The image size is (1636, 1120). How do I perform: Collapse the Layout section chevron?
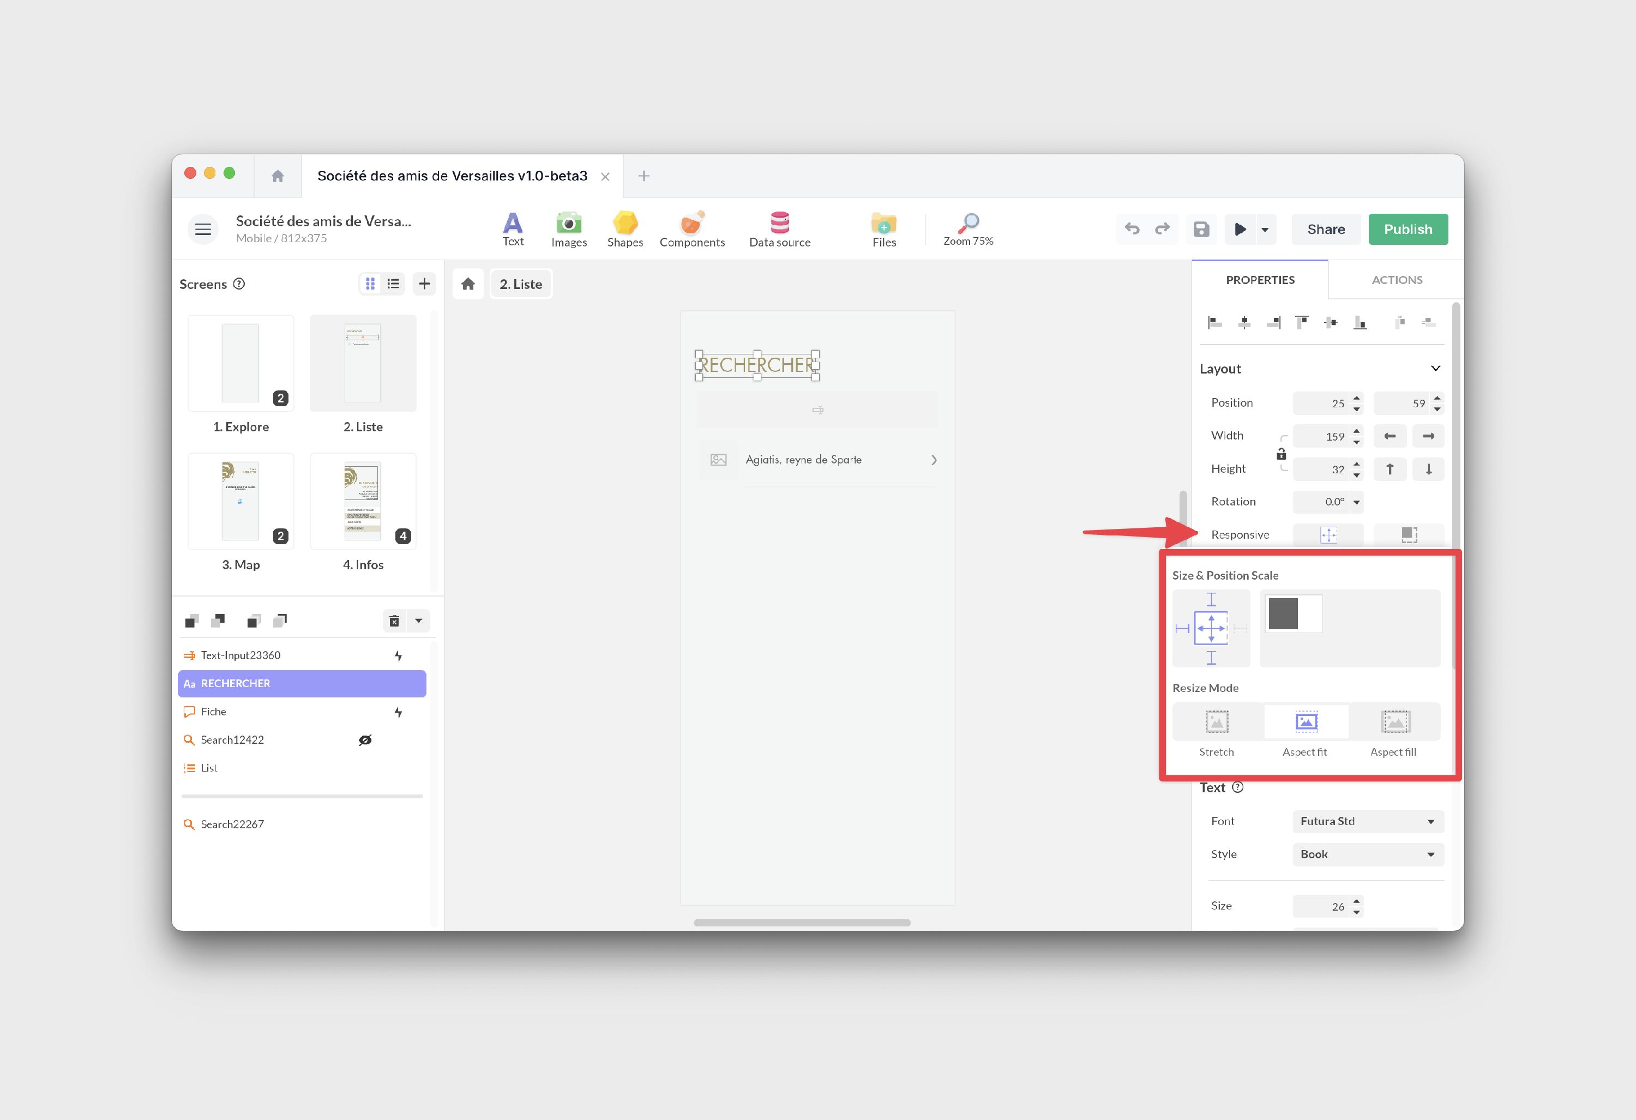[x=1435, y=368]
